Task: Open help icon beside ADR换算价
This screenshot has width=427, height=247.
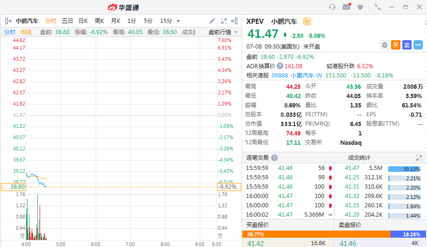Action: coord(280,66)
